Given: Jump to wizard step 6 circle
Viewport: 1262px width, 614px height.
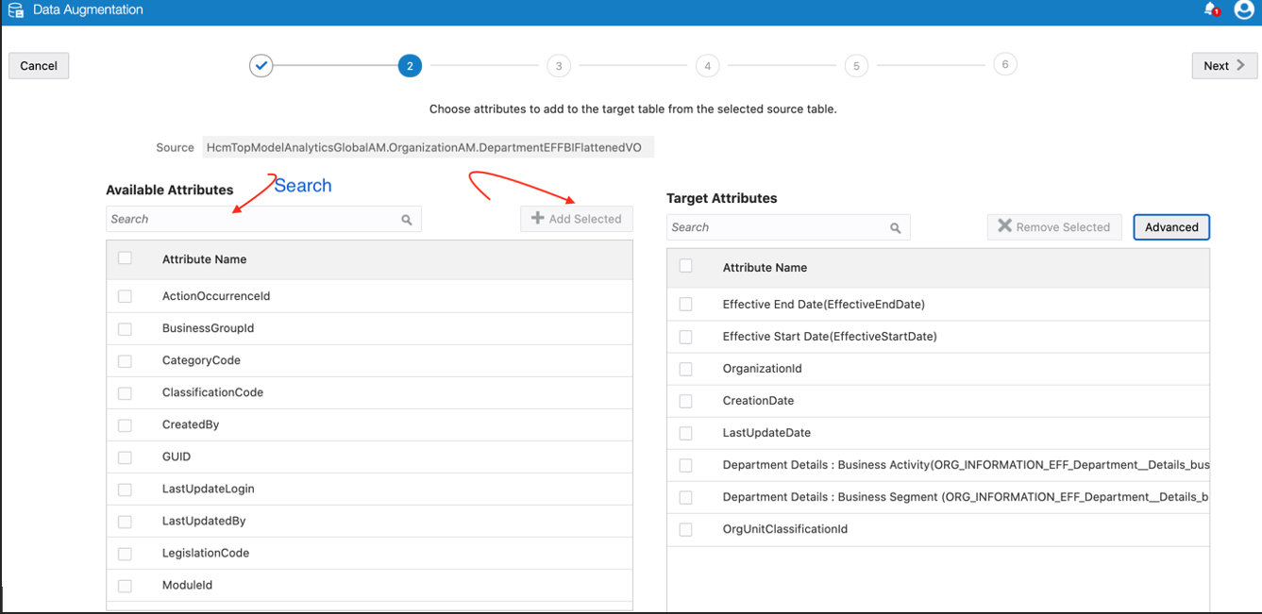Looking at the screenshot, I should (x=1005, y=64).
